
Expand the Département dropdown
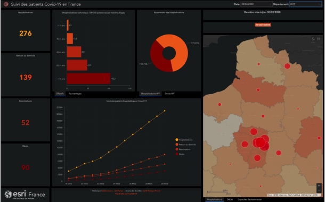305,4
